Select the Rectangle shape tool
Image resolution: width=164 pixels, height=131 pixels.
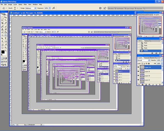click(x=6, y=41)
